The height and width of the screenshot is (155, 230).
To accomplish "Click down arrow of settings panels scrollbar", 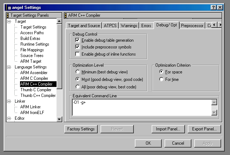I will coord(59,119).
